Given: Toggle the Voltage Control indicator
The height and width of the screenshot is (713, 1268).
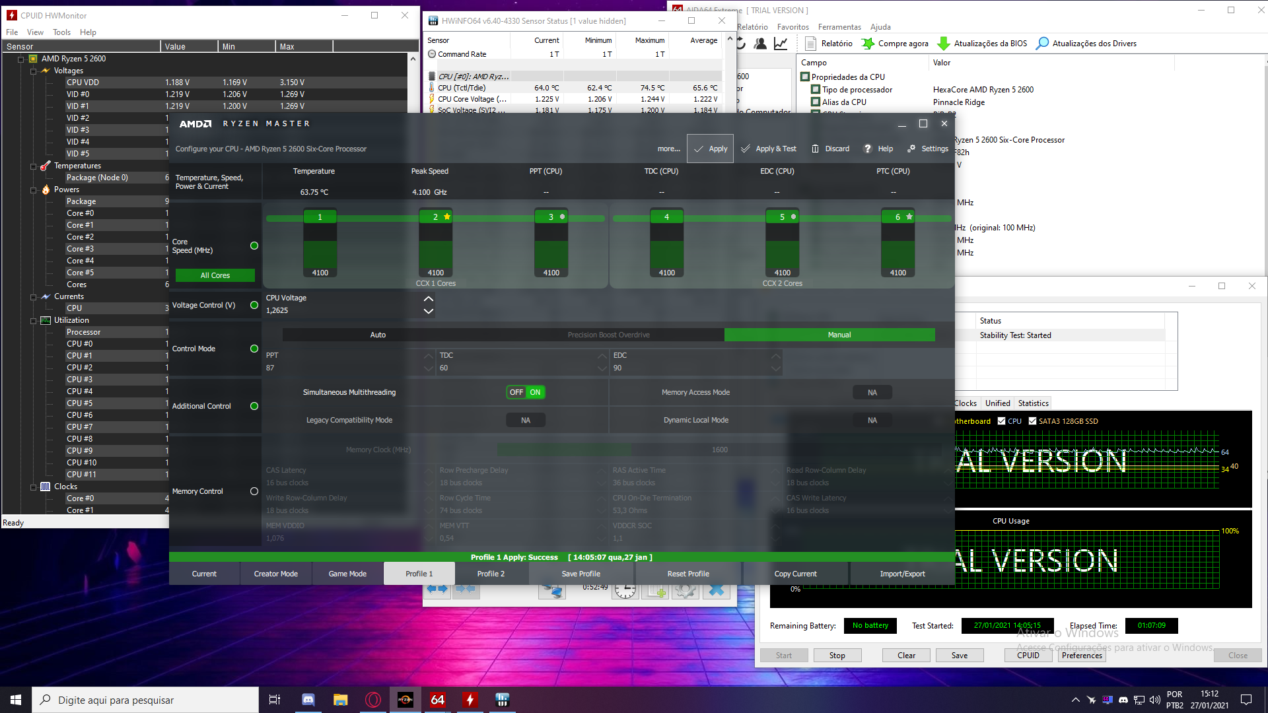Looking at the screenshot, I should pyautogui.click(x=254, y=305).
